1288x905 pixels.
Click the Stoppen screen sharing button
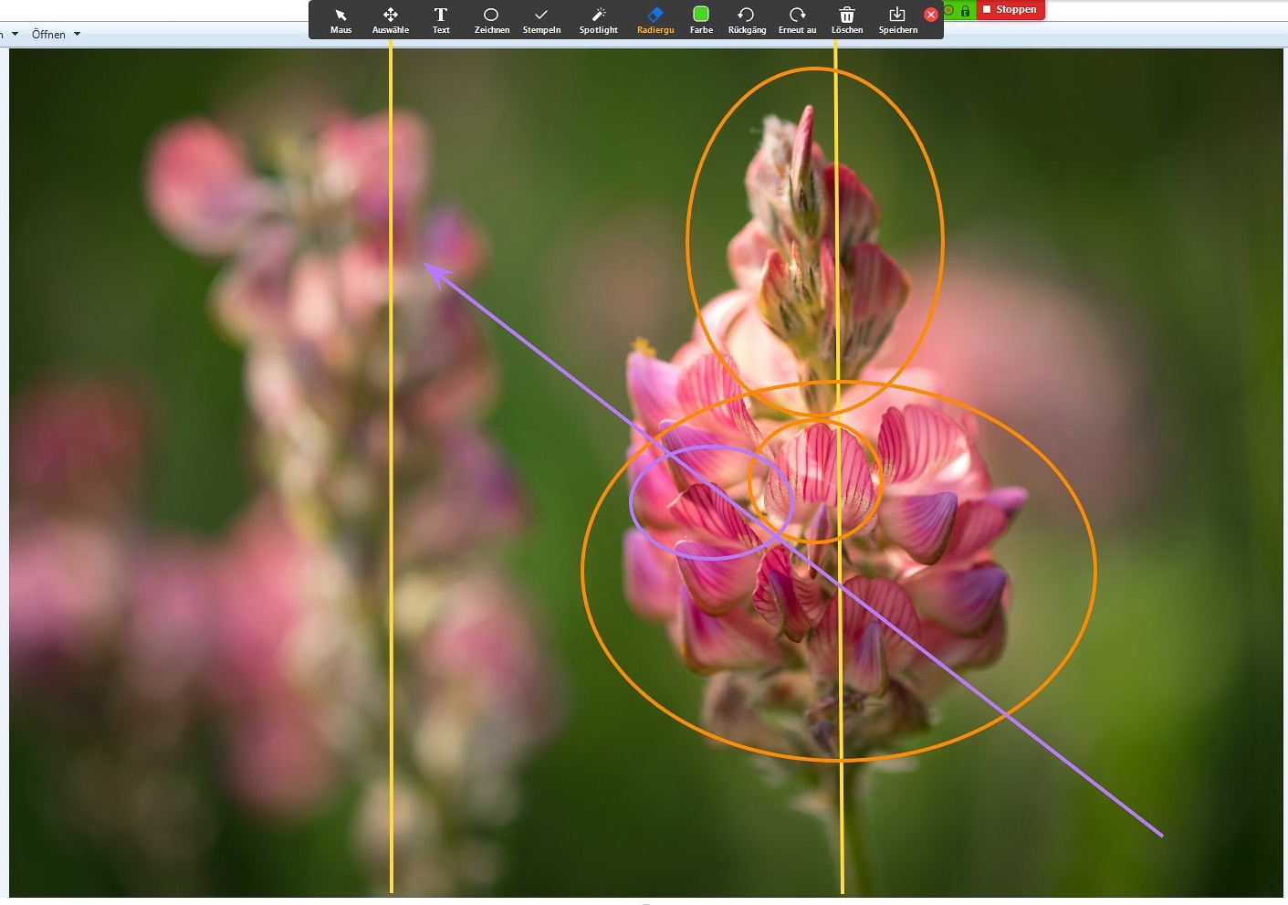(x=1010, y=10)
